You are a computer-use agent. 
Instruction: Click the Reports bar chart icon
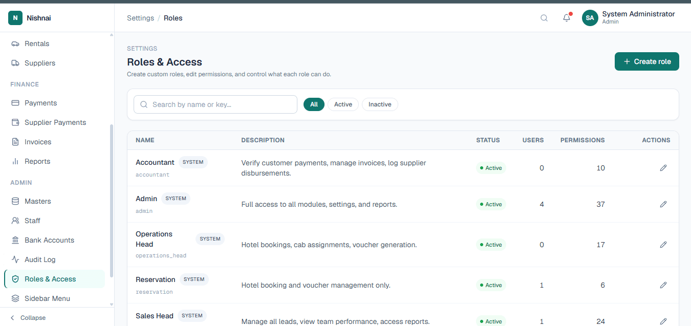tap(15, 161)
